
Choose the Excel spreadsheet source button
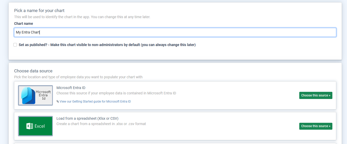[x=315, y=126]
